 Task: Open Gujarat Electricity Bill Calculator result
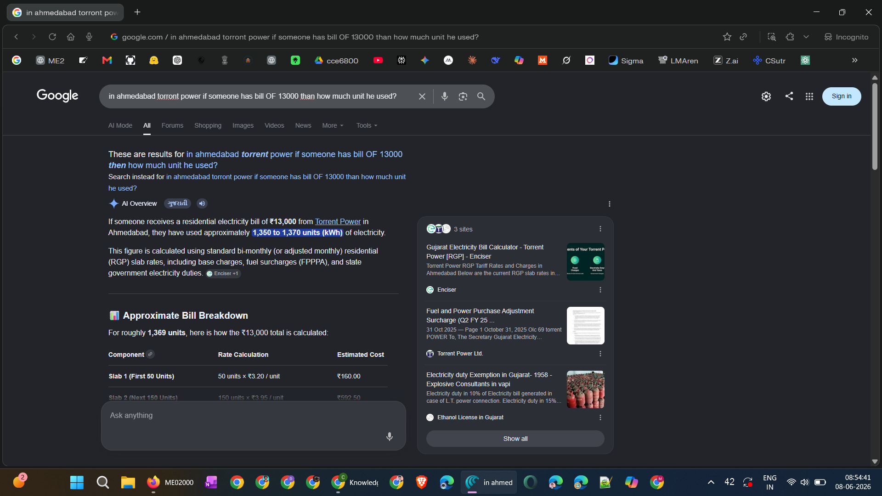(x=485, y=252)
